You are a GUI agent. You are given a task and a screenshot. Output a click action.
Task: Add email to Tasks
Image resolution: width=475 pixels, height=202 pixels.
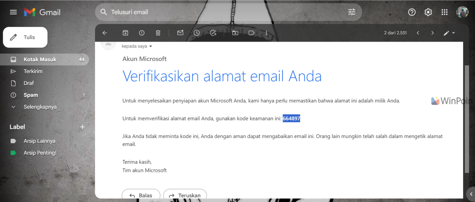click(x=213, y=33)
